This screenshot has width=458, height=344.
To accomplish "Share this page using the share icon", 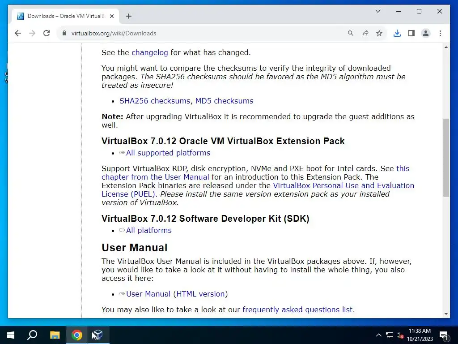I will pos(365,33).
